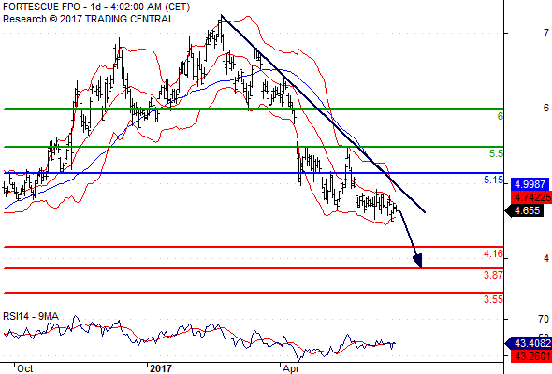The height and width of the screenshot is (374, 552).
Task: Click the 7 price axis label
Action: pos(546,33)
